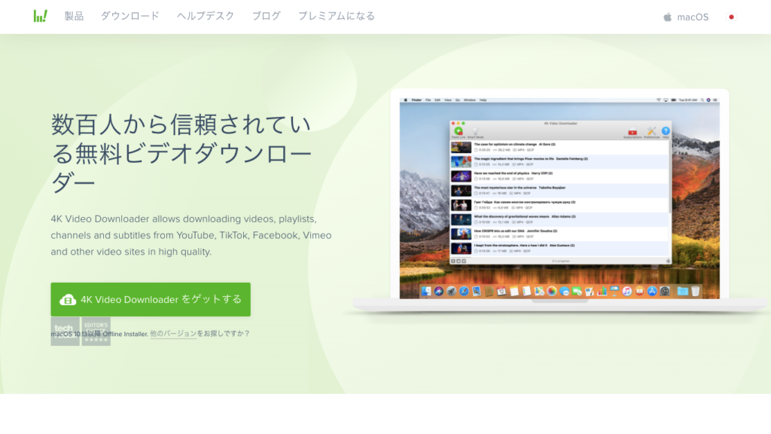Open the 製品 menu

(74, 17)
